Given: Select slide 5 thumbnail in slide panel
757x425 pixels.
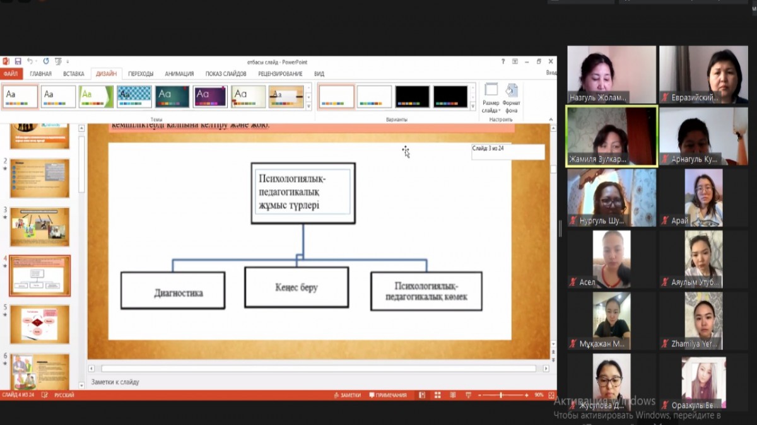Looking at the screenshot, I should pos(40,324).
